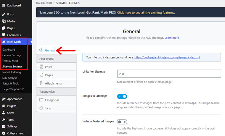The height and width of the screenshot is (136, 225).
Task: Click the Pages post-type icon in sitemap tabs
Action: coord(41,75)
